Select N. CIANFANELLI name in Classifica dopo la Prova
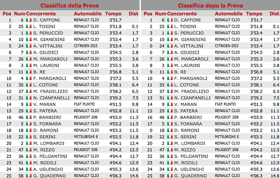280x178 pixels. pyautogui.click(x=192, y=98)
